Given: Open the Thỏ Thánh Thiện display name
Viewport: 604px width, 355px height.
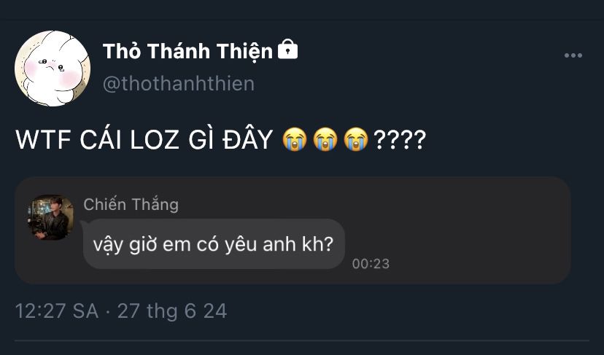Looking at the screenshot, I should [187, 51].
